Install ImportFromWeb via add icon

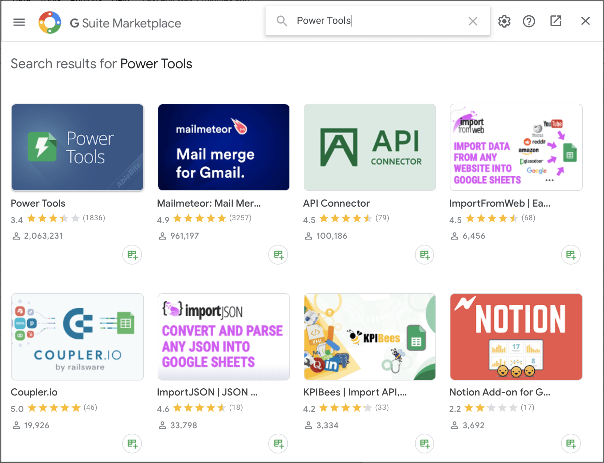coord(571,255)
